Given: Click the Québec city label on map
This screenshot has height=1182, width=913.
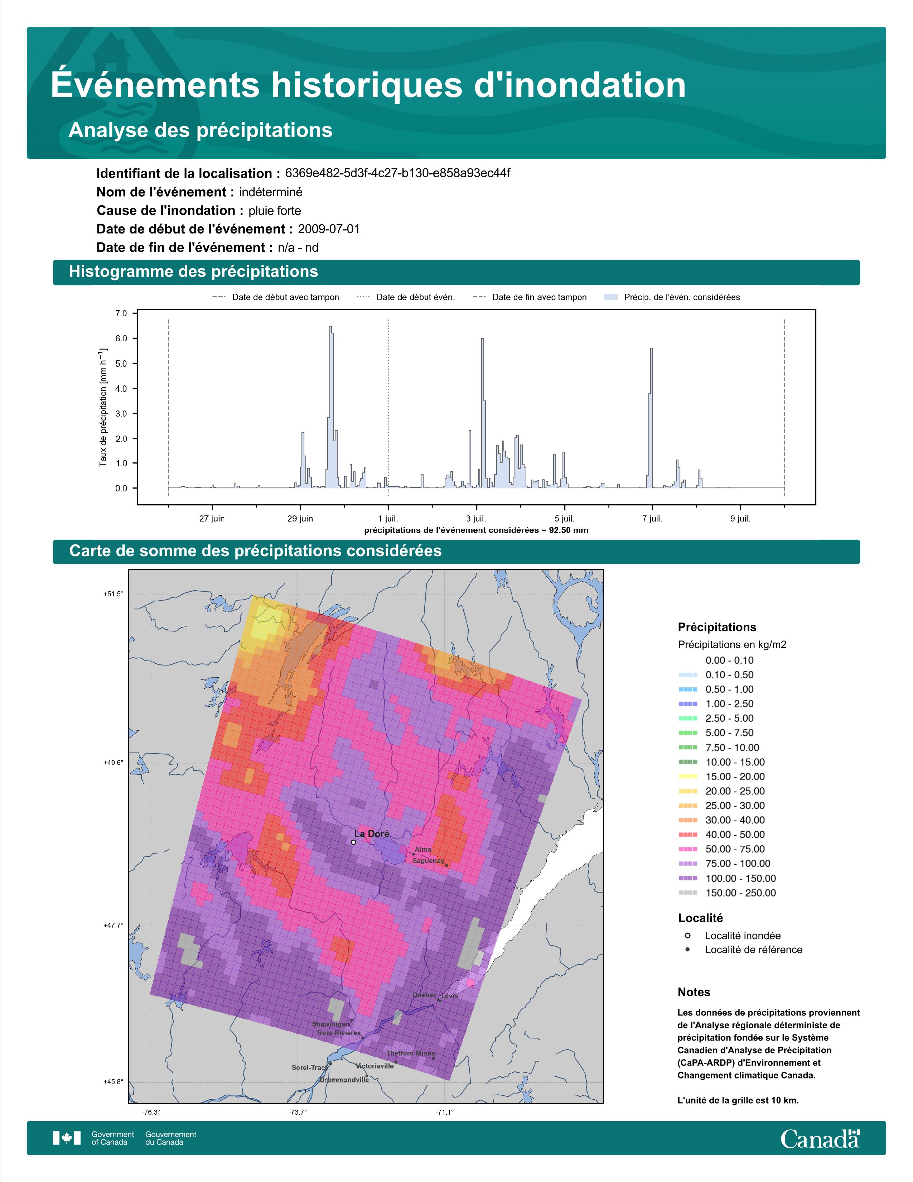Looking at the screenshot, I should 425,995.
